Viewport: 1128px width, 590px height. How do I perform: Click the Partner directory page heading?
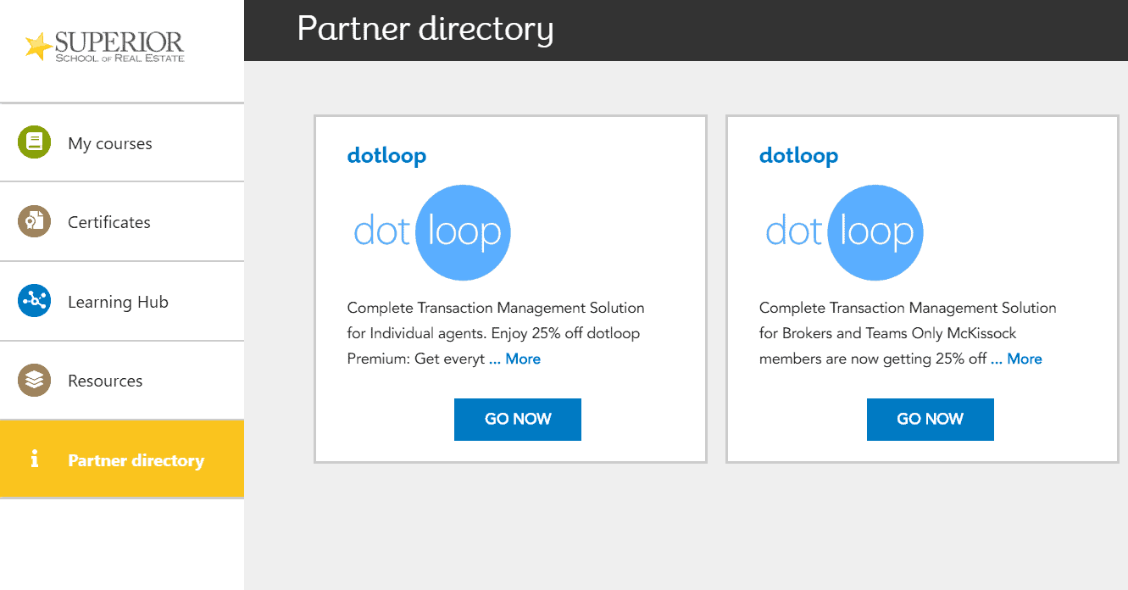pos(425,30)
